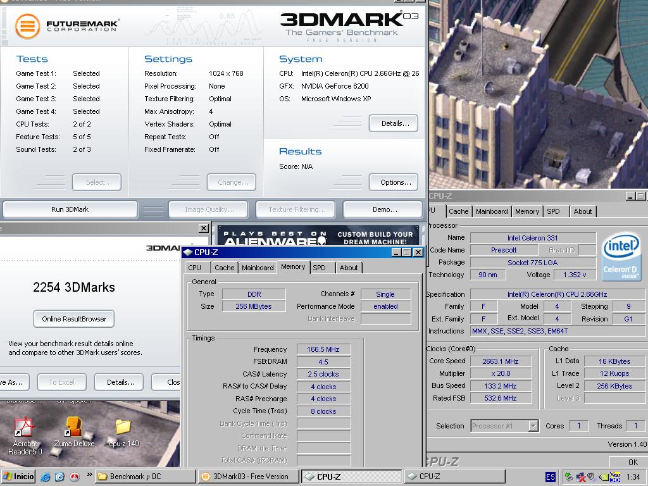This screenshot has width=648, height=486.
Task: Click the FSB:DRAM field showing 4:5
Action: tap(323, 362)
